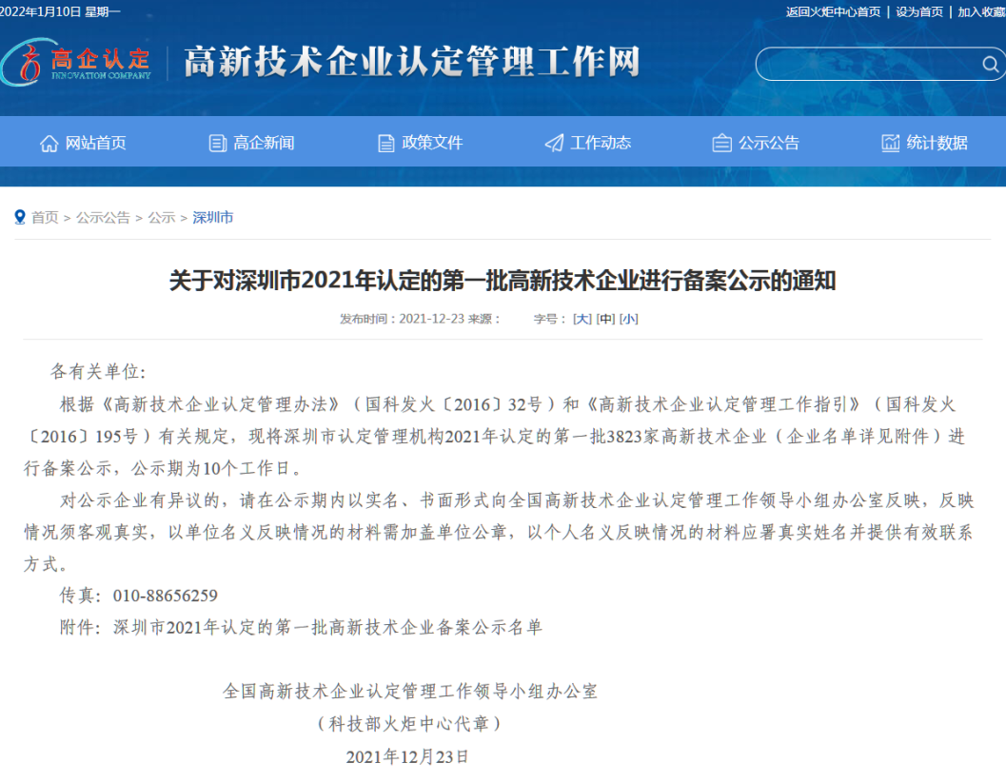
Task: Click the home icon beside 网站首页
Action: pyautogui.click(x=49, y=143)
